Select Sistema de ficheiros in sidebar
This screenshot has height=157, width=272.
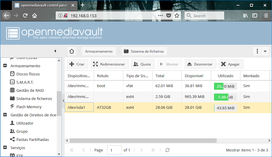31,99
